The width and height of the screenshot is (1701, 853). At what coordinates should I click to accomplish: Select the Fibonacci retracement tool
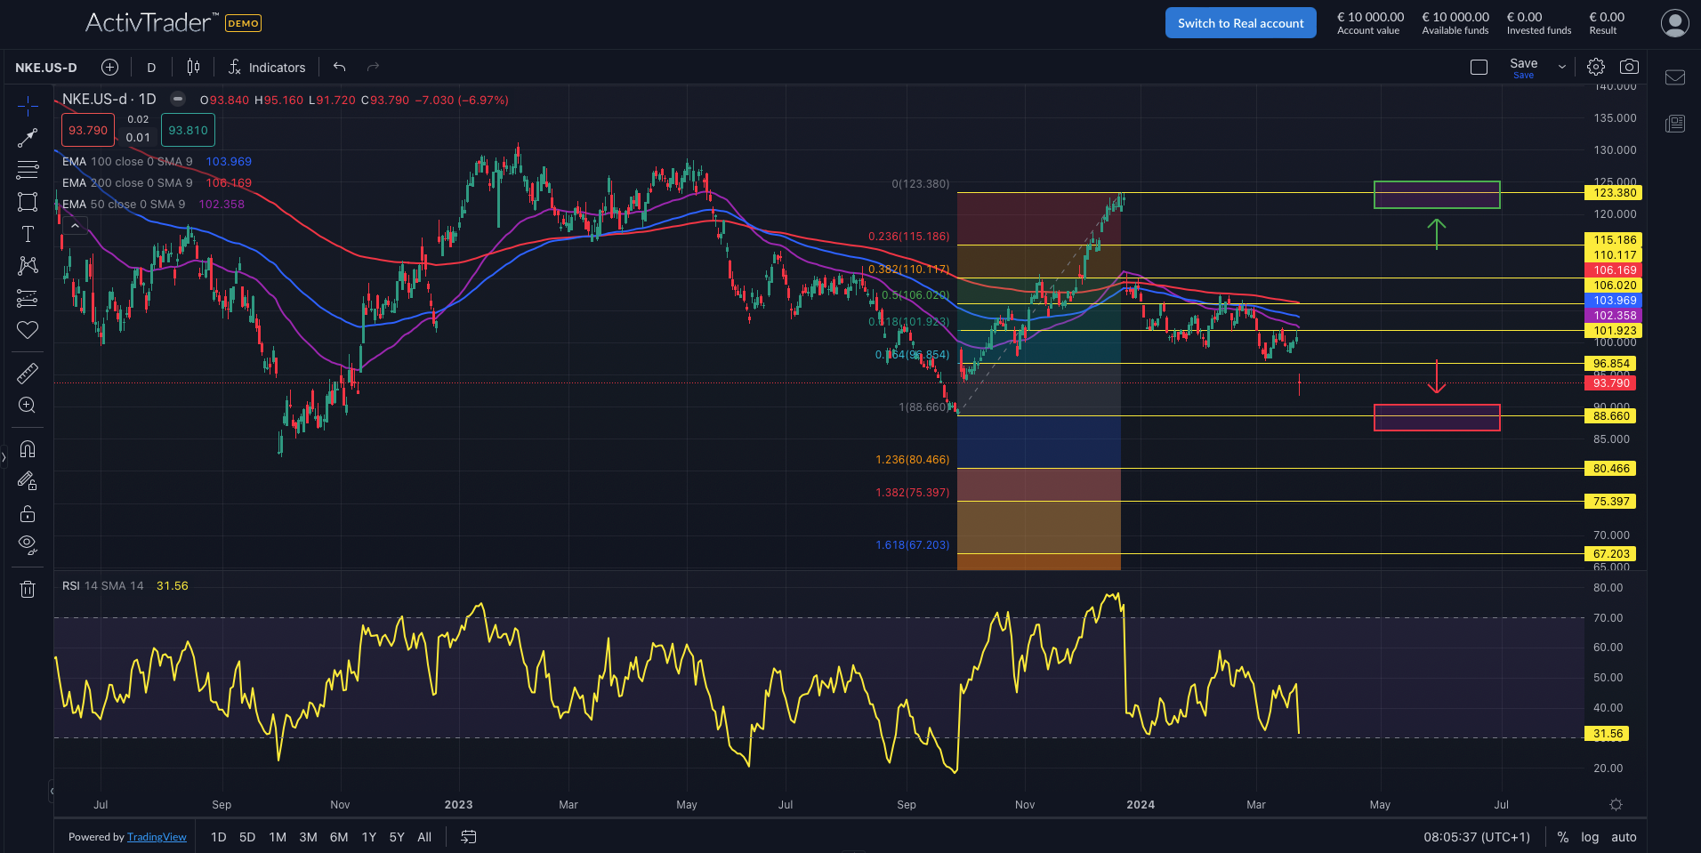pyautogui.click(x=28, y=169)
